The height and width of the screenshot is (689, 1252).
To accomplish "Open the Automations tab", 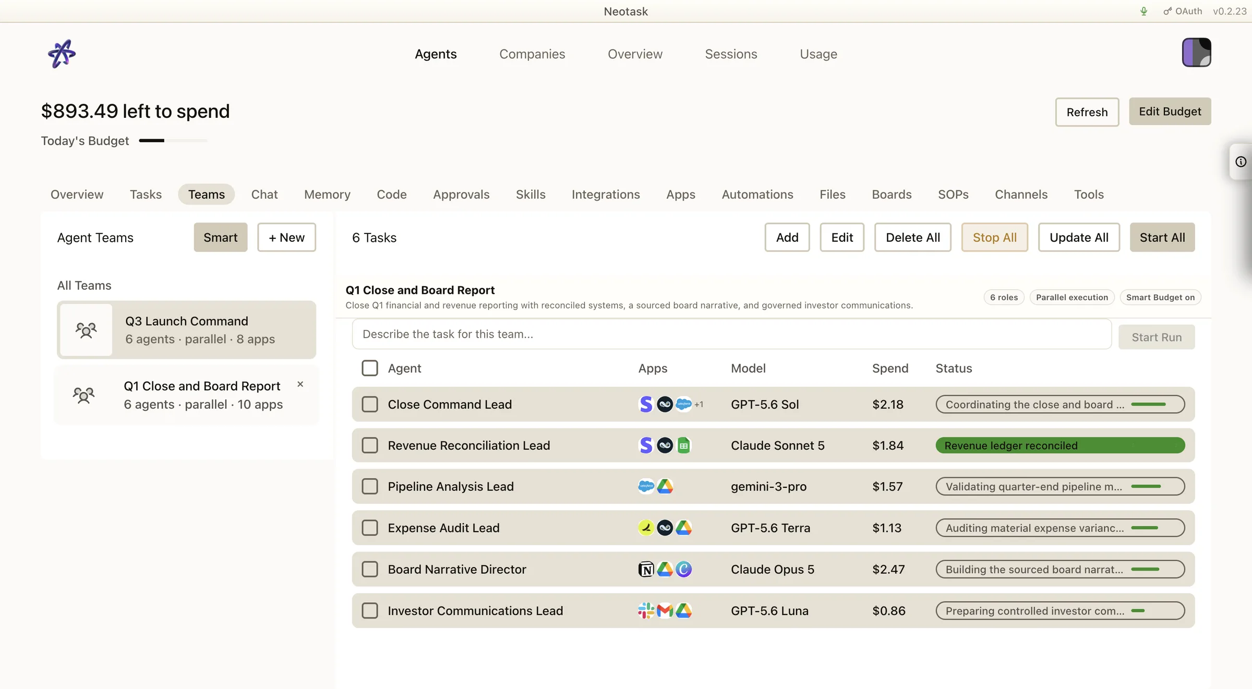I will click(x=757, y=194).
